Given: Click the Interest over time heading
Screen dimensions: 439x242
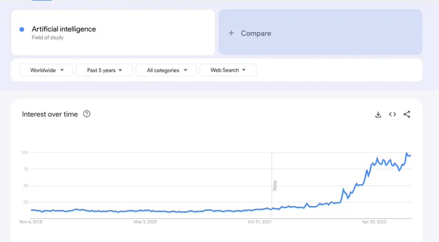Looking at the screenshot, I should click(50, 114).
